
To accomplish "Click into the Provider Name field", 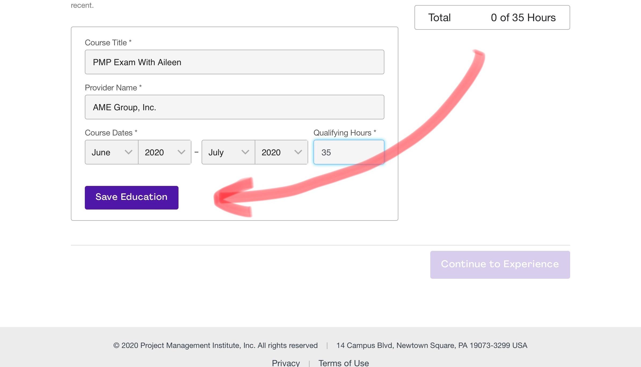I will pyautogui.click(x=234, y=107).
